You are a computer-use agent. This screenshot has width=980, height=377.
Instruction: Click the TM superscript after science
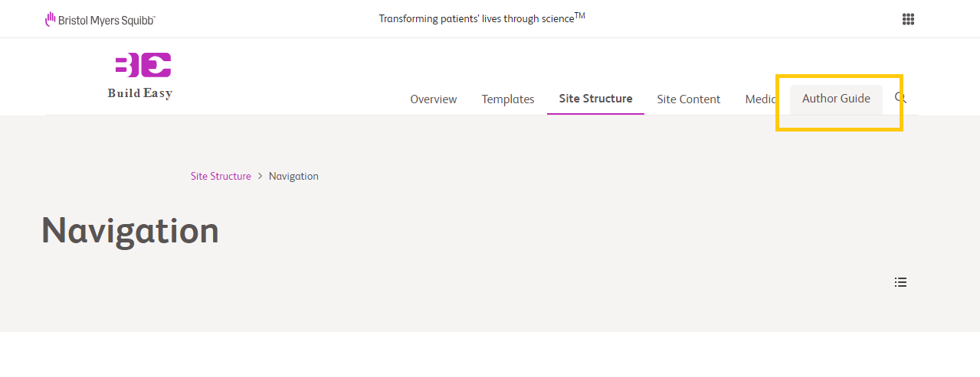[580, 15]
